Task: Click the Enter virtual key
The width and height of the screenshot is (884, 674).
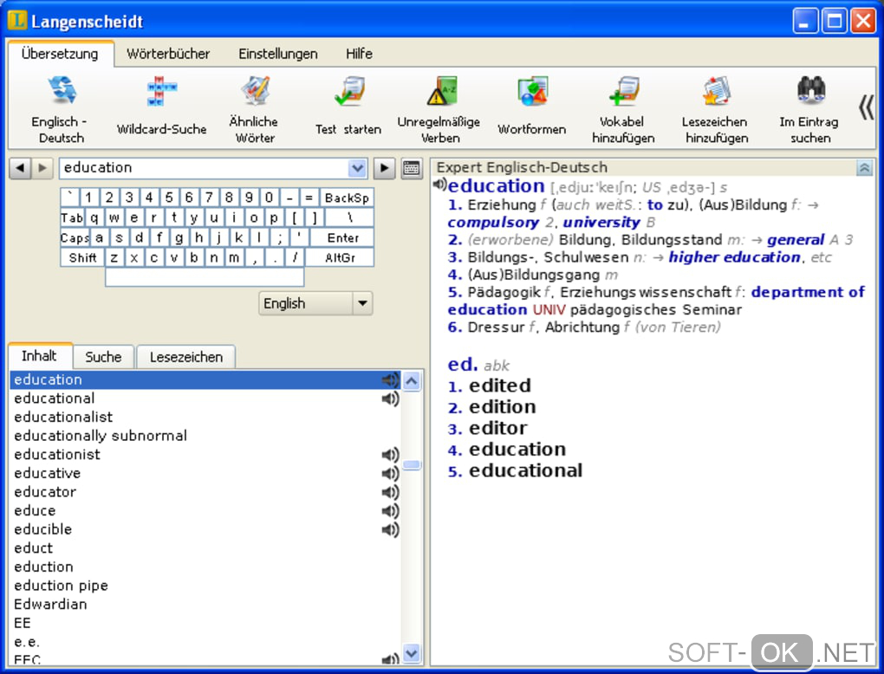Action: pos(343,238)
